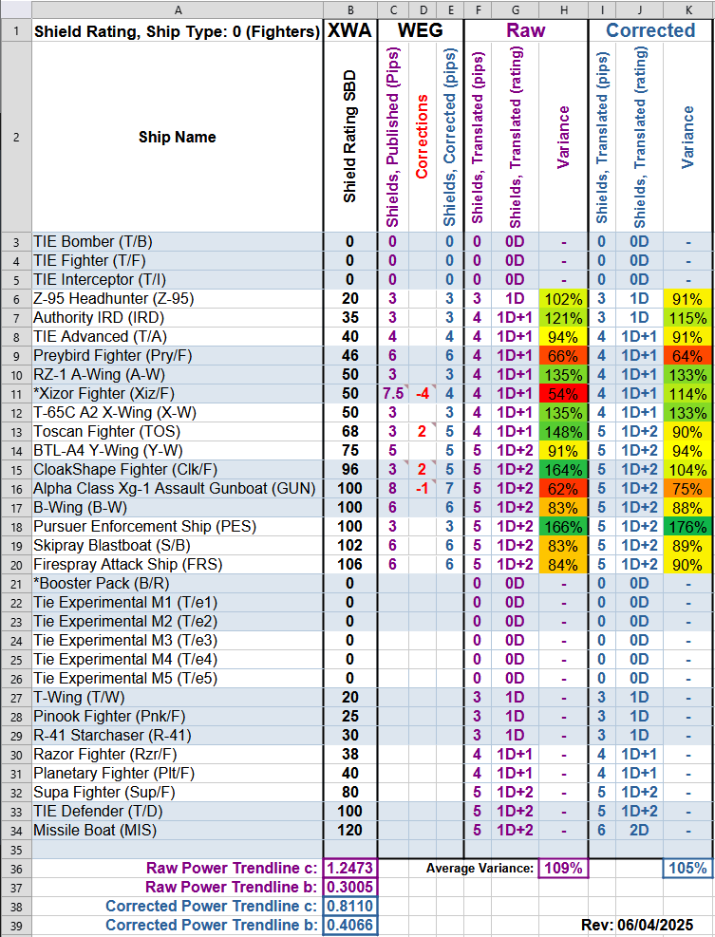Click the -4 correction cell for Xizor Fighter

[423, 394]
